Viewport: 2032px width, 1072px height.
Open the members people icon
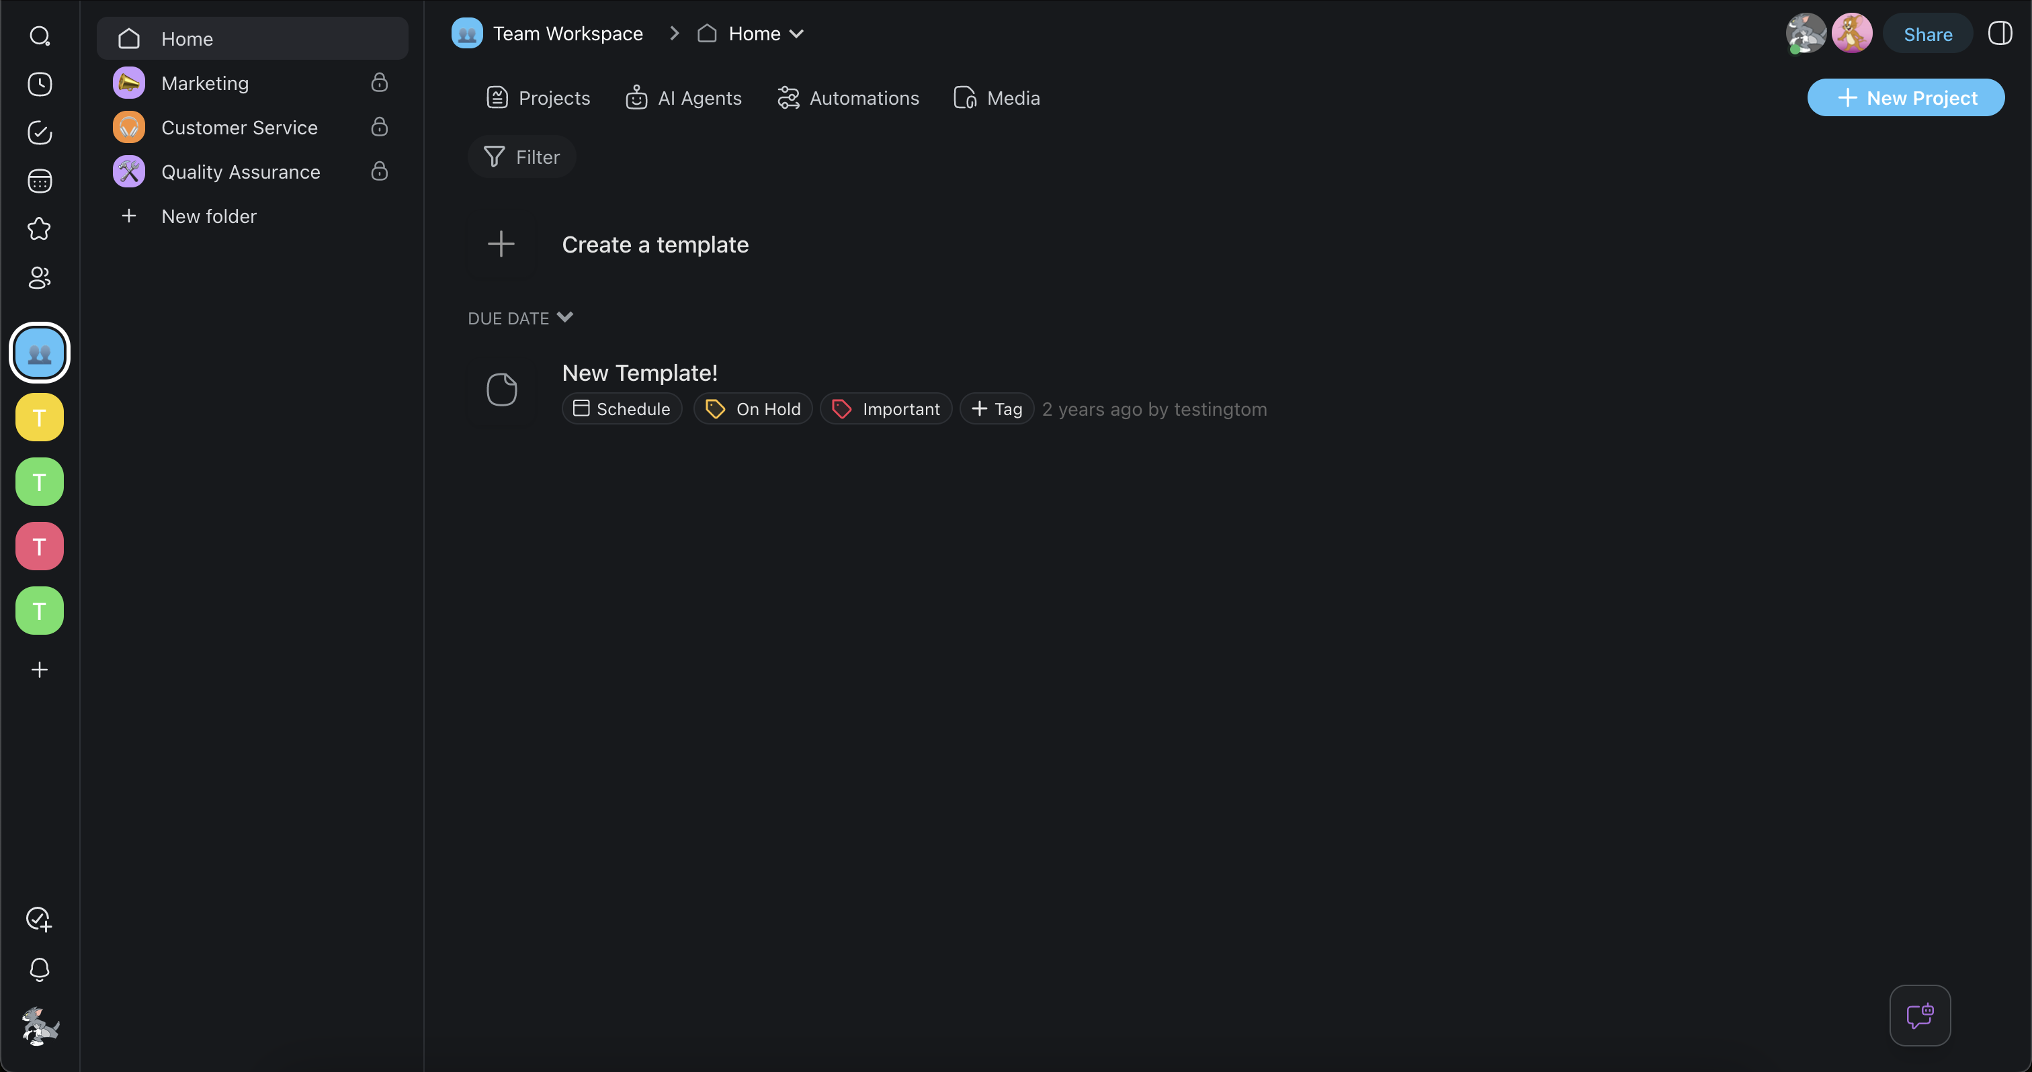(x=40, y=277)
